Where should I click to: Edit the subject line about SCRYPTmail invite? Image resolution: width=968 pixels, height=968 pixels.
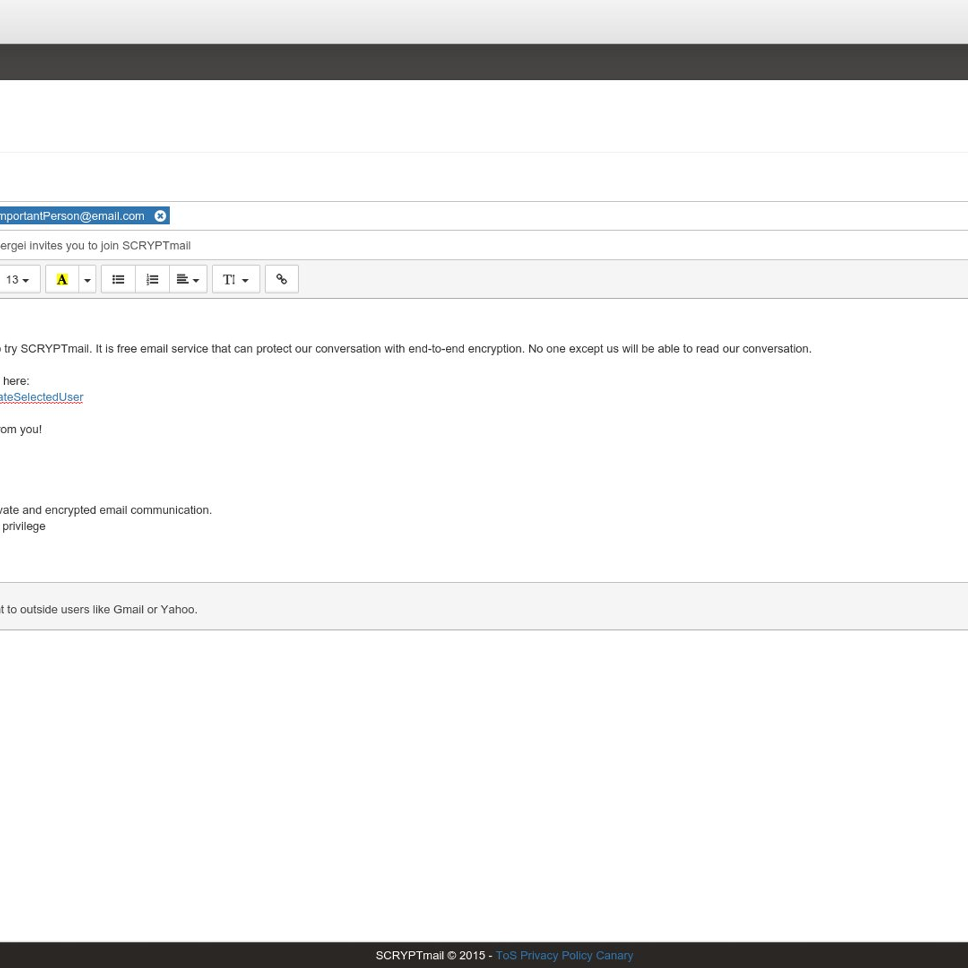tap(484, 246)
